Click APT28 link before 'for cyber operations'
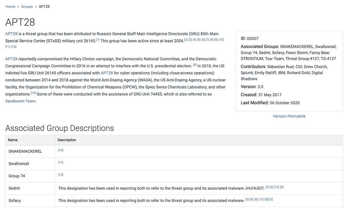 (x=106, y=73)
